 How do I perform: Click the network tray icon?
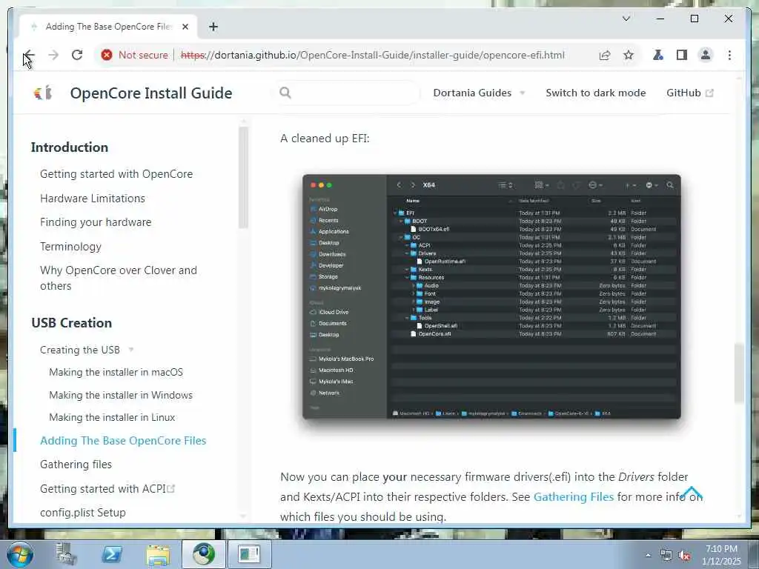click(x=666, y=556)
